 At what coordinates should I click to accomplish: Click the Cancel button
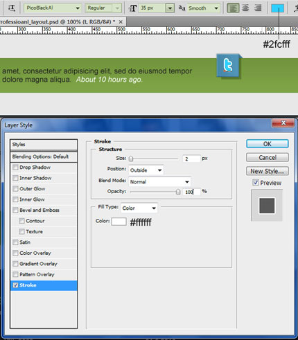(268, 157)
